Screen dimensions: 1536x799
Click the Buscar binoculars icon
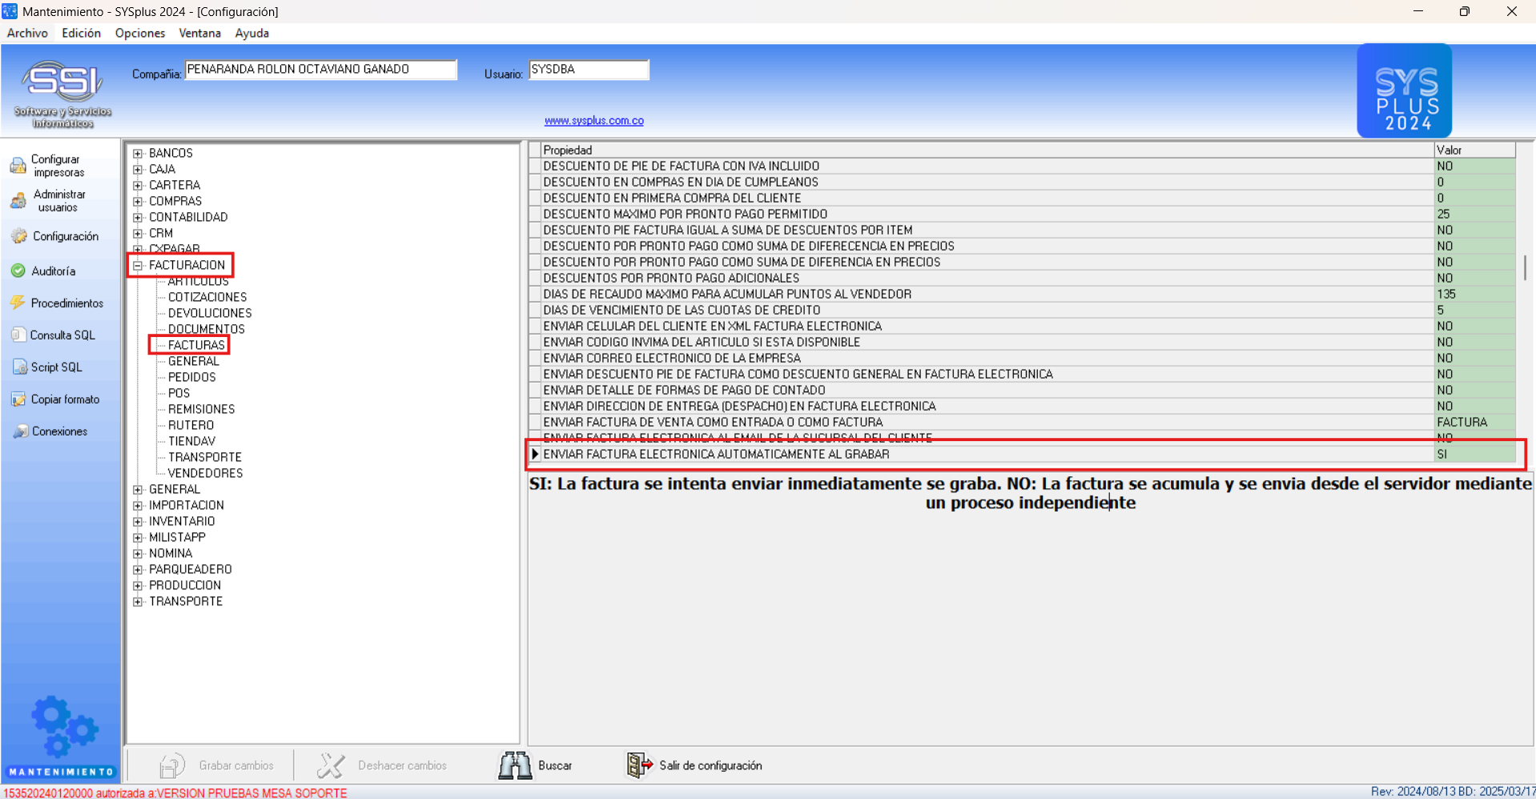[515, 765]
